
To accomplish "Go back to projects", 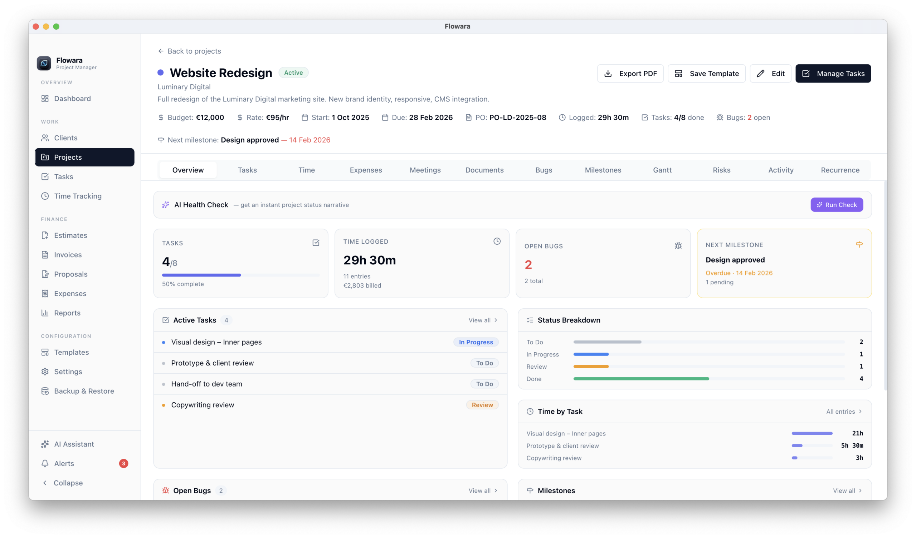I will click(189, 51).
